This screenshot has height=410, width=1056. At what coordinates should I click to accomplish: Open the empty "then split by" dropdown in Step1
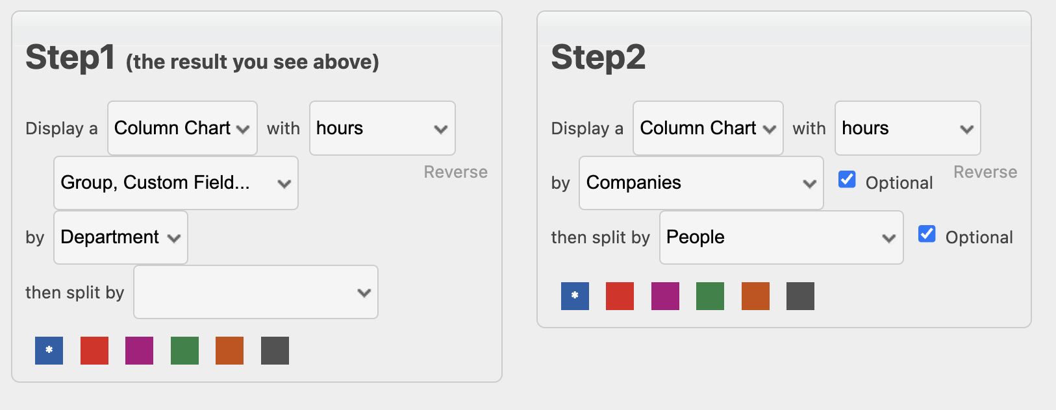pos(255,292)
